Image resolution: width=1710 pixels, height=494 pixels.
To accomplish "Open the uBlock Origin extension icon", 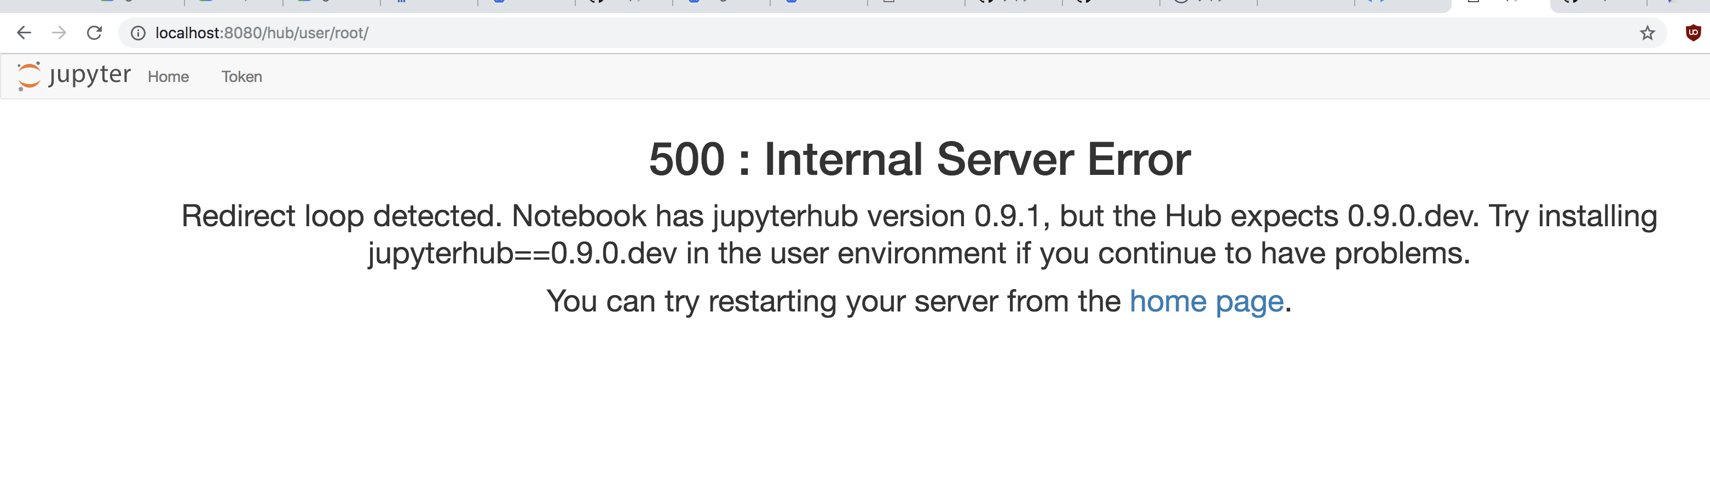I will pyautogui.click(x=1692, y=32).
